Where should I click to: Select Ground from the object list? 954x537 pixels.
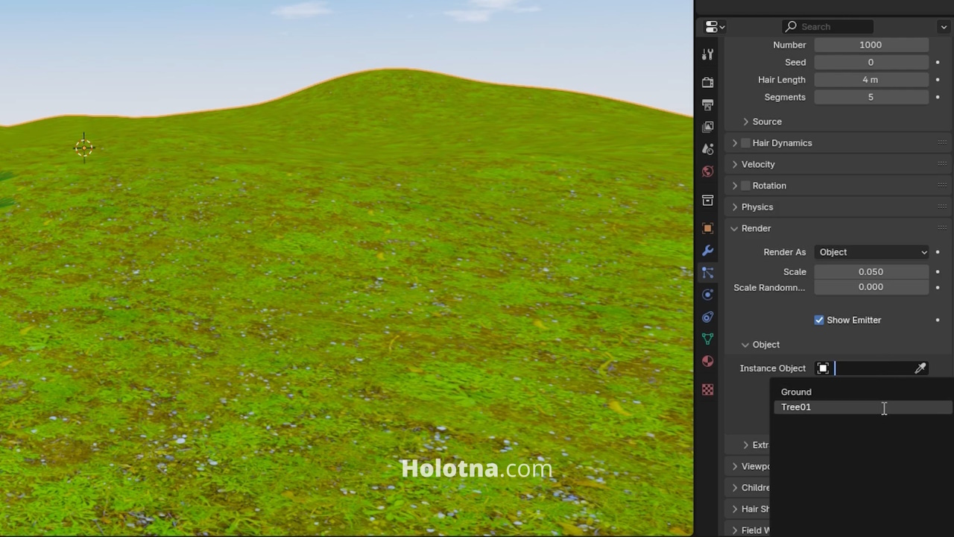(x=863, y=392)
